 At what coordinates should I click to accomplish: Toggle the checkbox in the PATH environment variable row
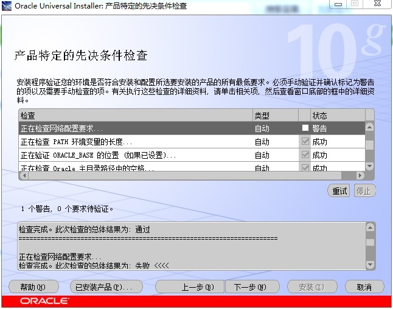pos(305,141)
